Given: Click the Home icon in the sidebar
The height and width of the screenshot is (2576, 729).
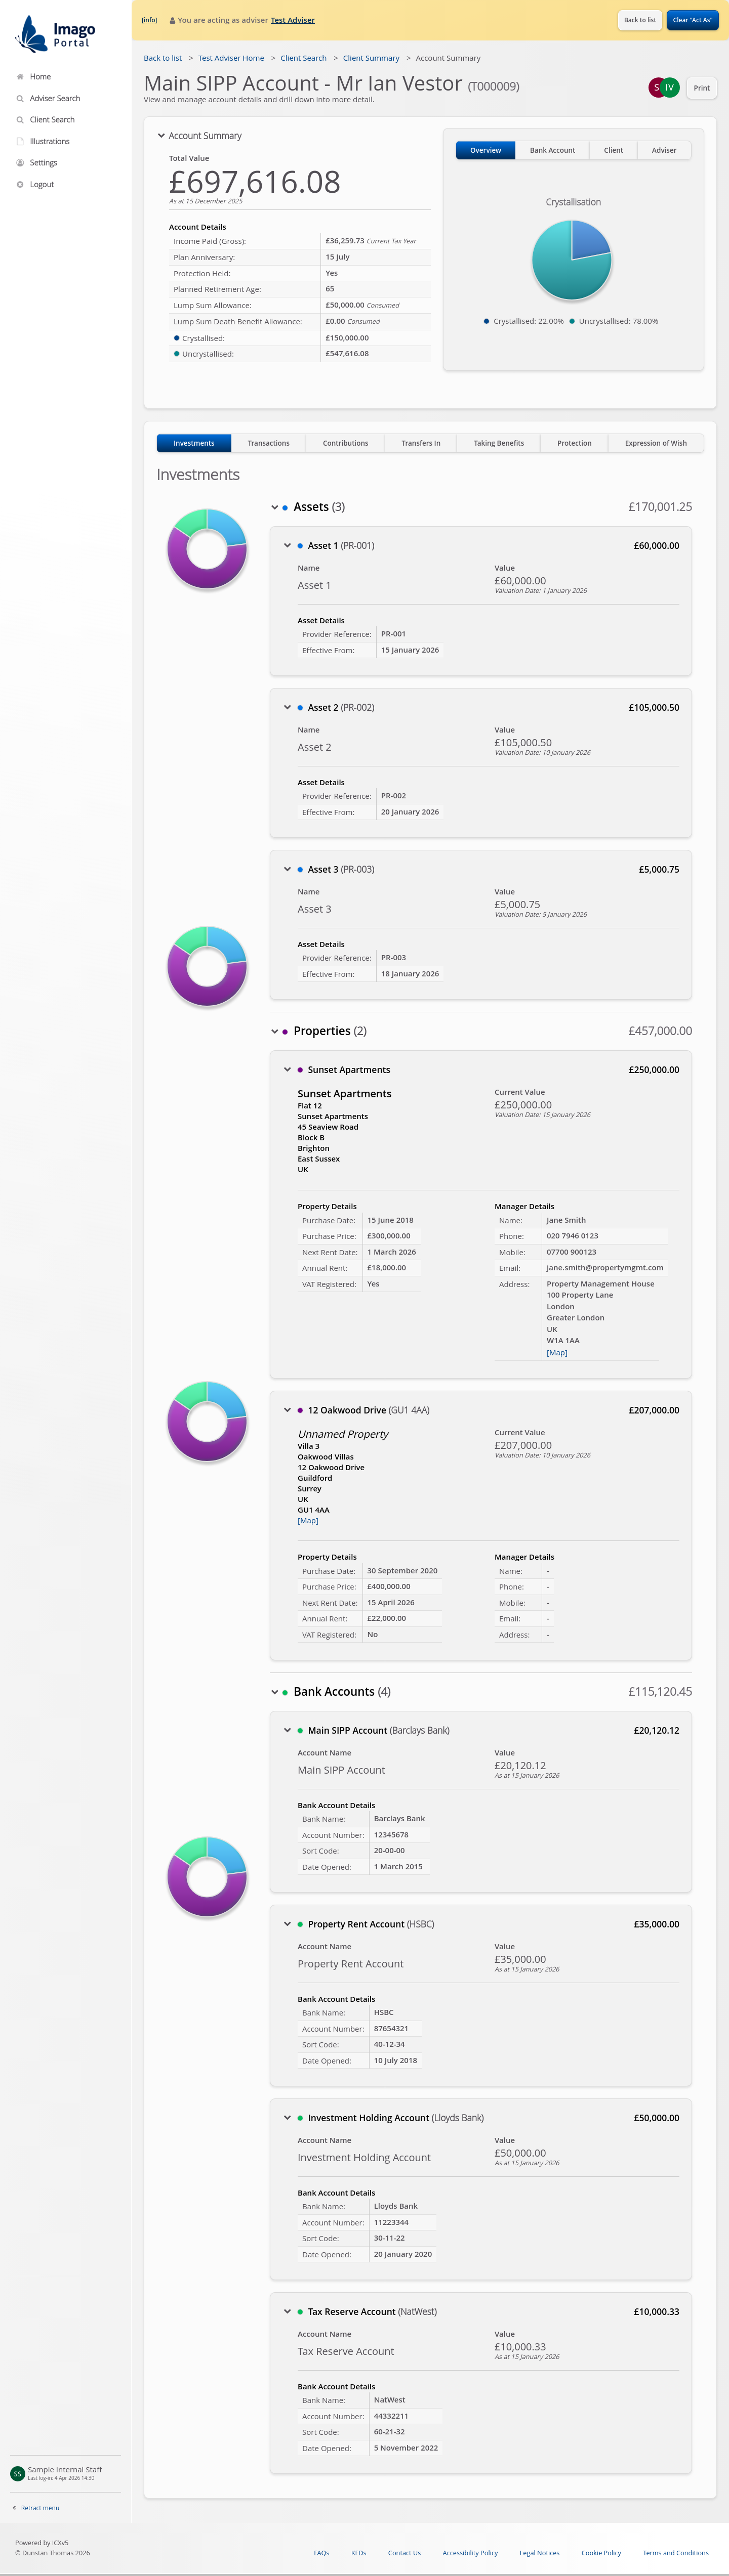Looking at the screenshot, I should click(x=20, y=77).
